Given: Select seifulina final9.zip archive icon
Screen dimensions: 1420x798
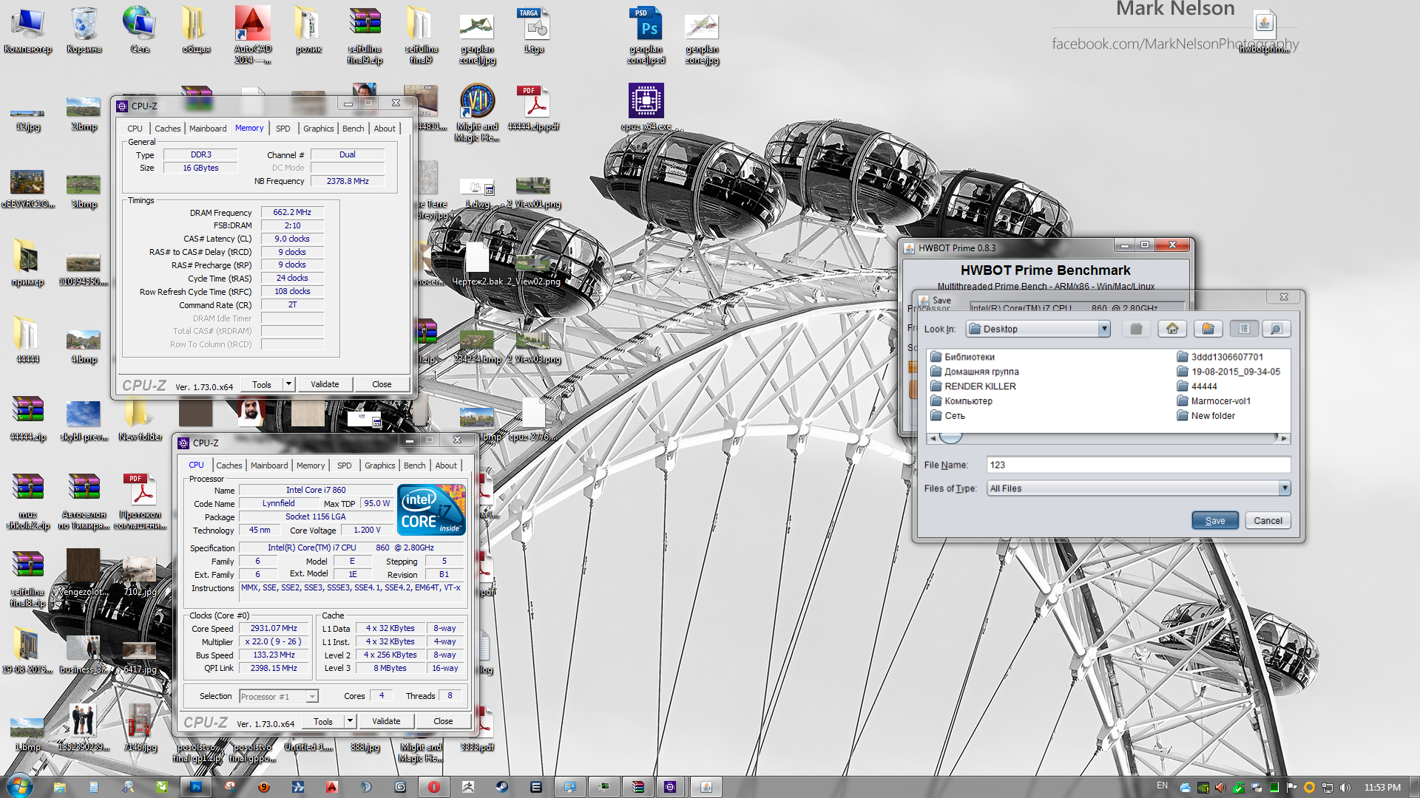Looking at the screenshot, I should click(x=365, y=35).
